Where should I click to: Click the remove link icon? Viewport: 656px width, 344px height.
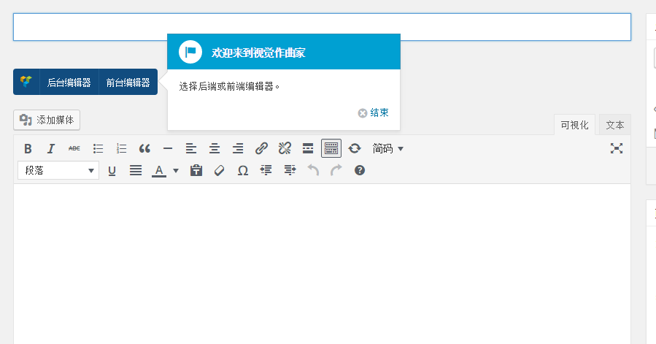pyautogui.click(x=285, y=148)
